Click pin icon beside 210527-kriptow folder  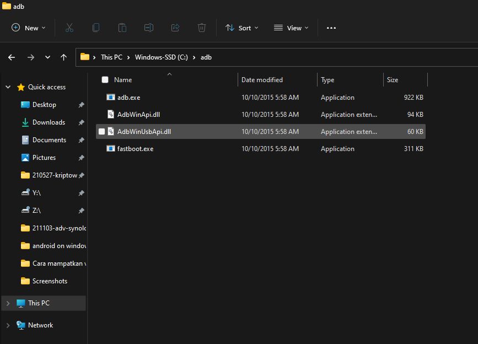(81, 175)
